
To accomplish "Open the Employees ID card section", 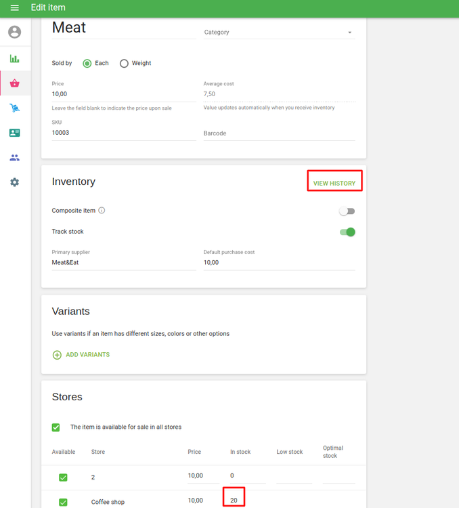I will pos(14,133).
